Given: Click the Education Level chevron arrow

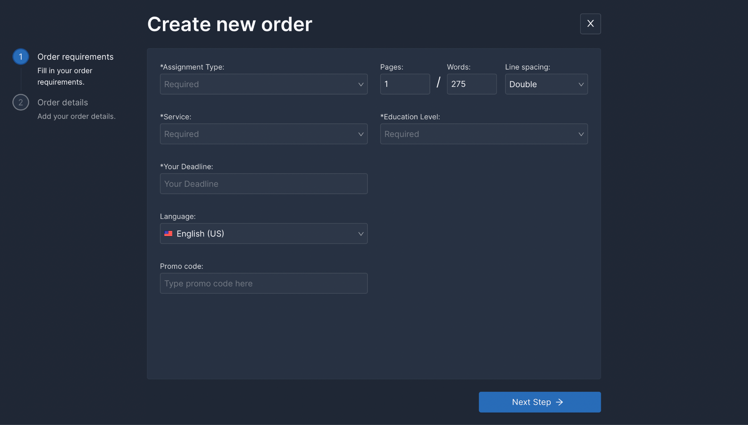Looking at the screenshot, I should (x=581, y=134).
